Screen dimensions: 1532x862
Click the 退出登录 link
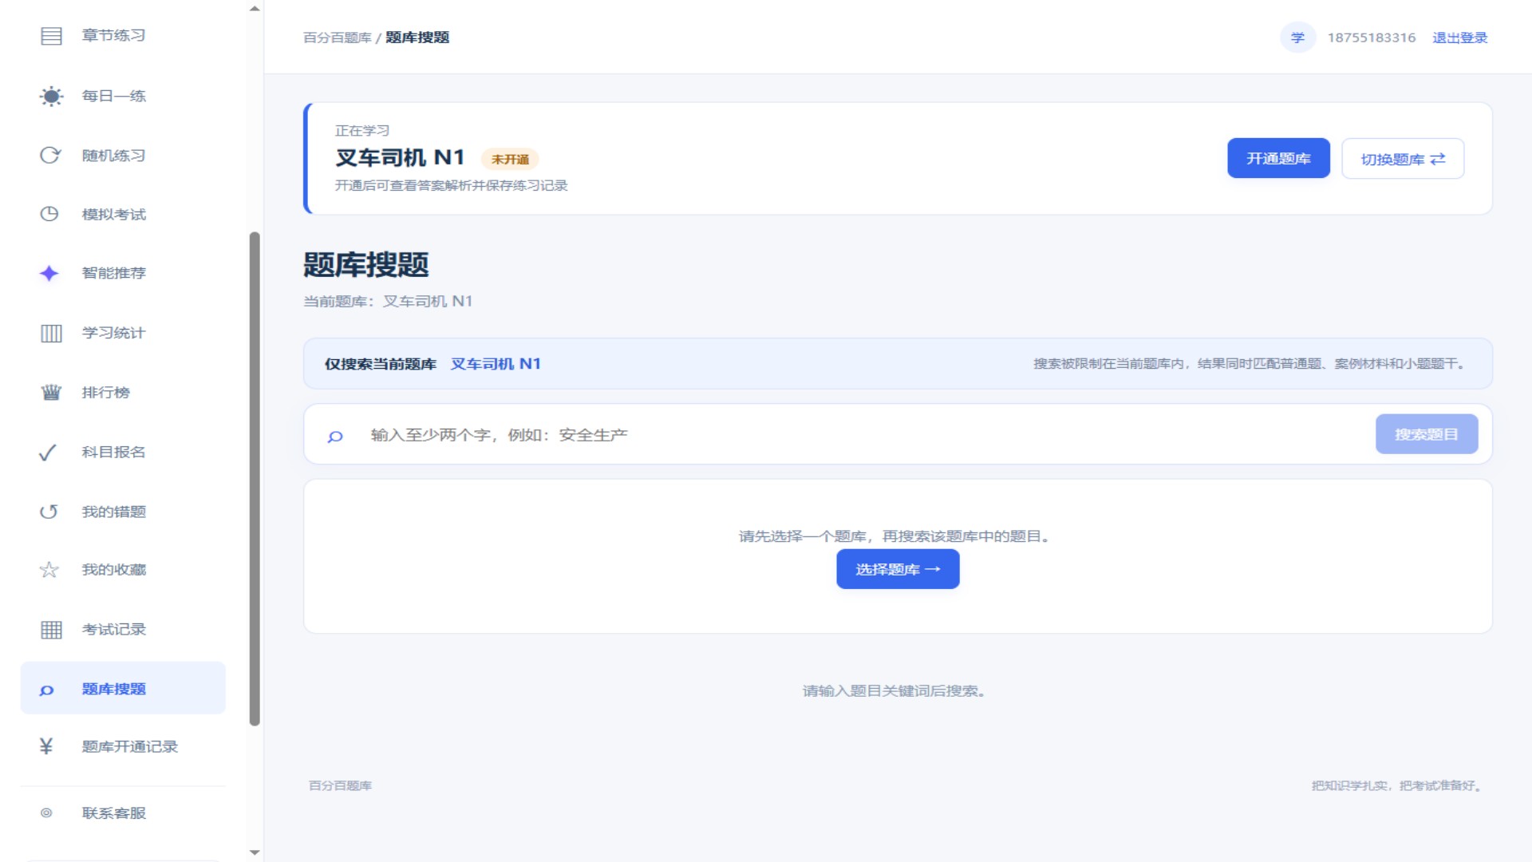(x=1459, y=38)
